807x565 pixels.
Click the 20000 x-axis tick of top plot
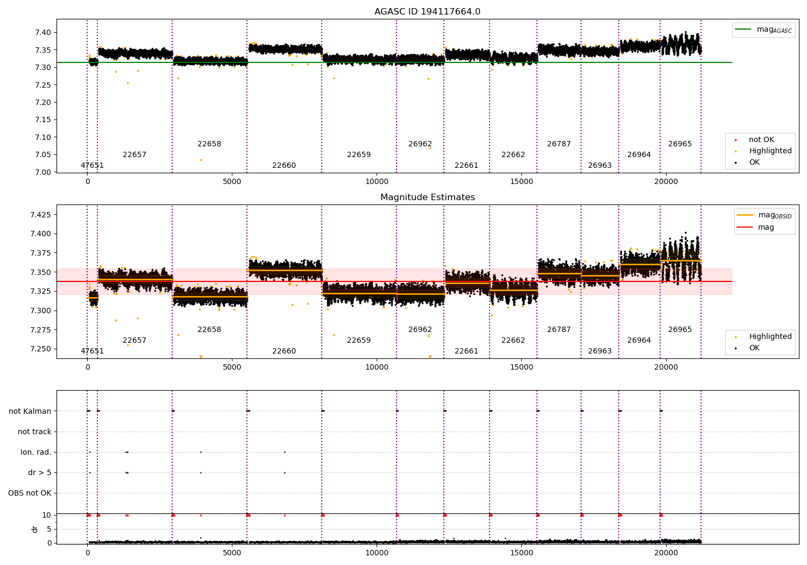666,182
